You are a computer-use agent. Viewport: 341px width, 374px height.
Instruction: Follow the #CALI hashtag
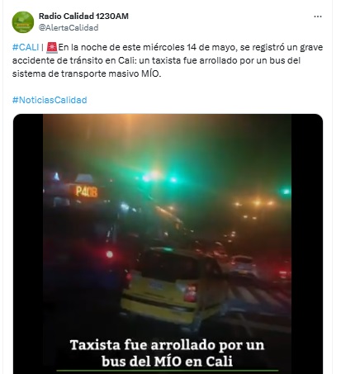26,47
